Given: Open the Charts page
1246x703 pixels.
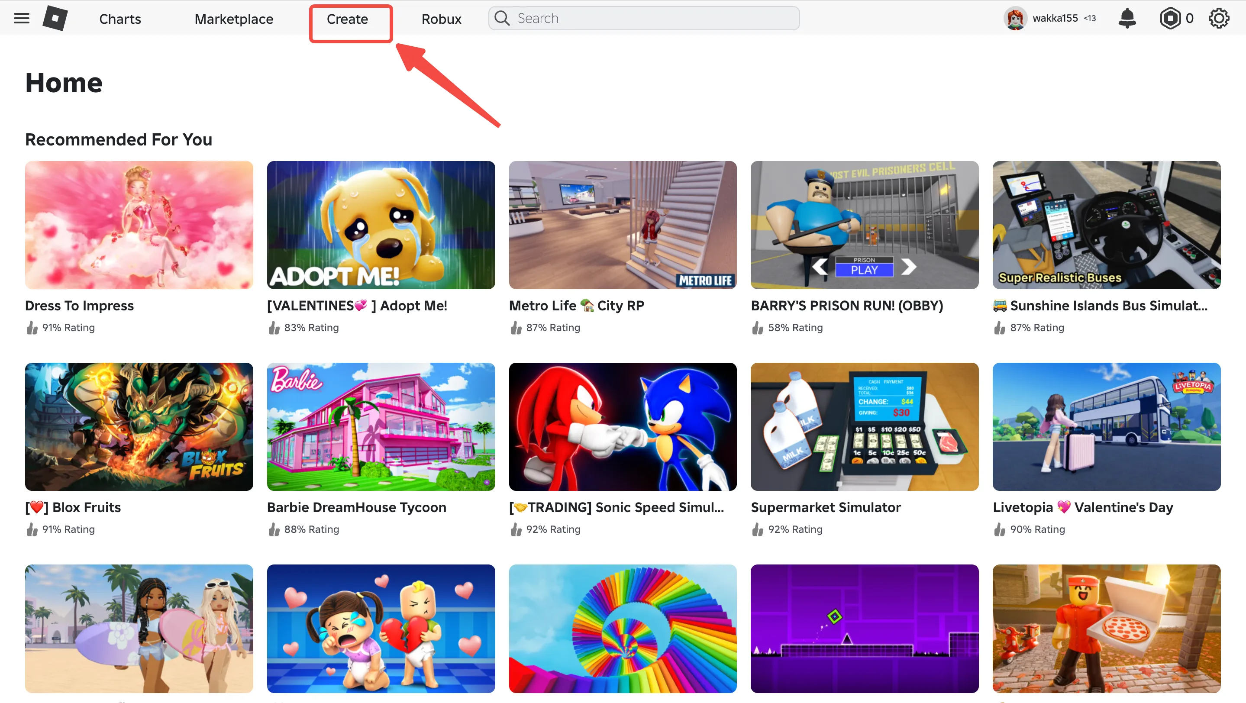Looking at the screenshot, I should [x=119, y=19].
